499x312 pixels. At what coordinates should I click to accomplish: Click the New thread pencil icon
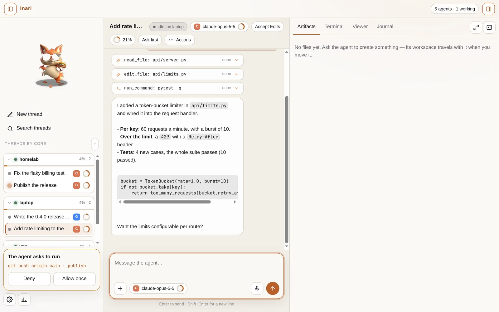[x=10, y=115]
